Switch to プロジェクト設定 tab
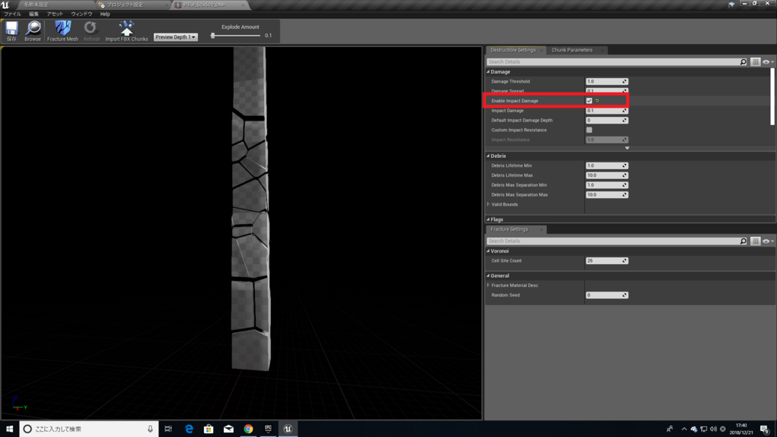Screen dimensions: 777x437 [x=125, y=5]
